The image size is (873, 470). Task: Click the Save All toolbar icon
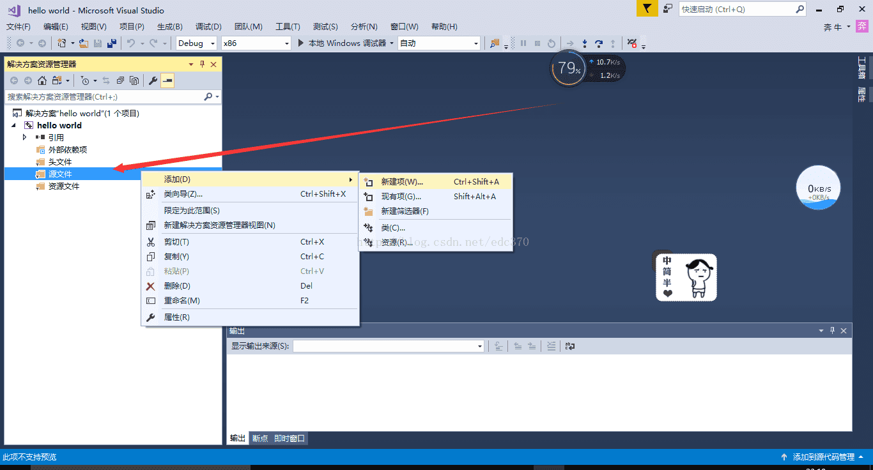(x=112, y=43)
